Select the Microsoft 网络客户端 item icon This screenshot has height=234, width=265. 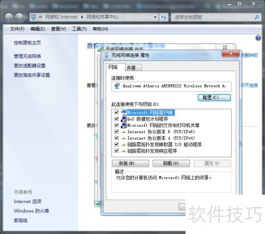pyautogui.click(x=124, y=112)
